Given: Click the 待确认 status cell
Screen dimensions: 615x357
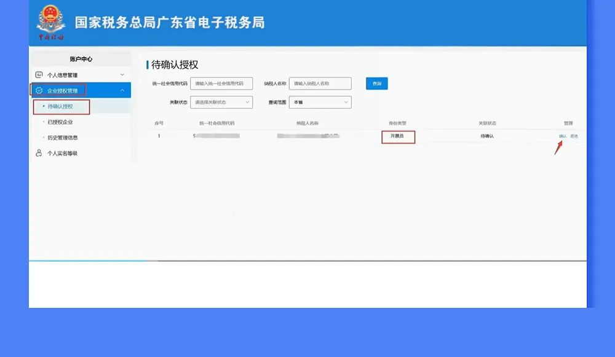Looking at the screenshot, I should click(x=487, y=136).
